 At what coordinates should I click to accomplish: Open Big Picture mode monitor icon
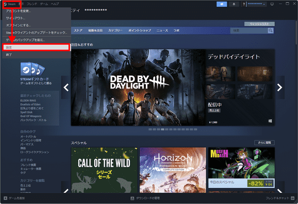(272, 4)
